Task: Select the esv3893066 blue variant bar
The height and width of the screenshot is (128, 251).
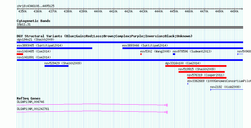Action: (x=183, y=48)
